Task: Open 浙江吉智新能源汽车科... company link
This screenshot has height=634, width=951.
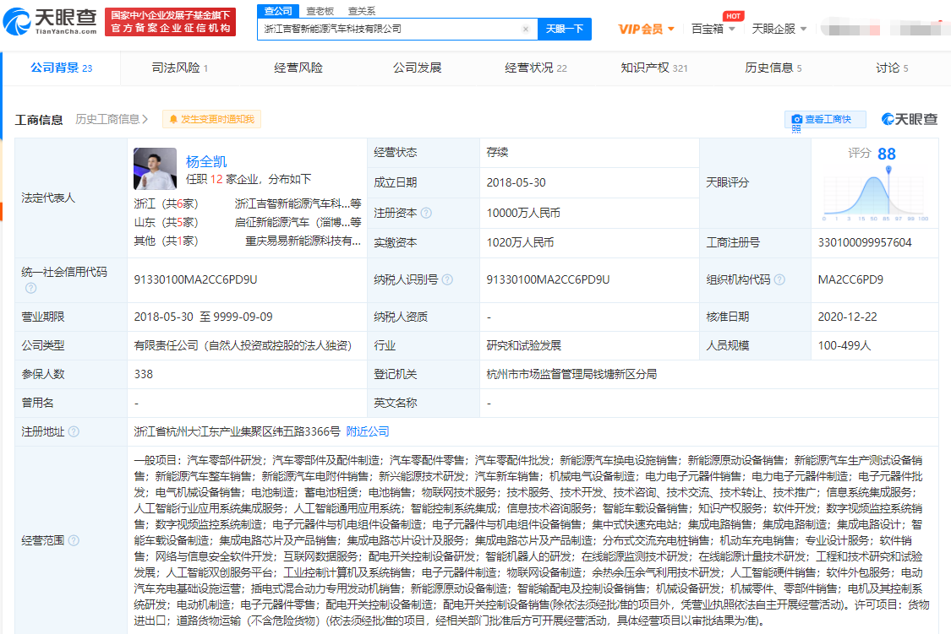Action: point(298,203)
